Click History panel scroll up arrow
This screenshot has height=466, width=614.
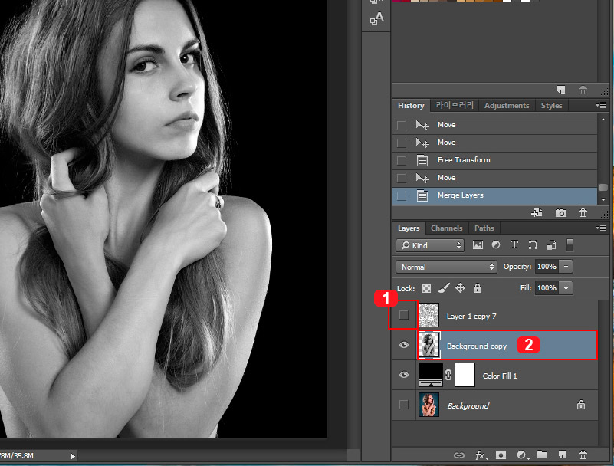(603, 120)
